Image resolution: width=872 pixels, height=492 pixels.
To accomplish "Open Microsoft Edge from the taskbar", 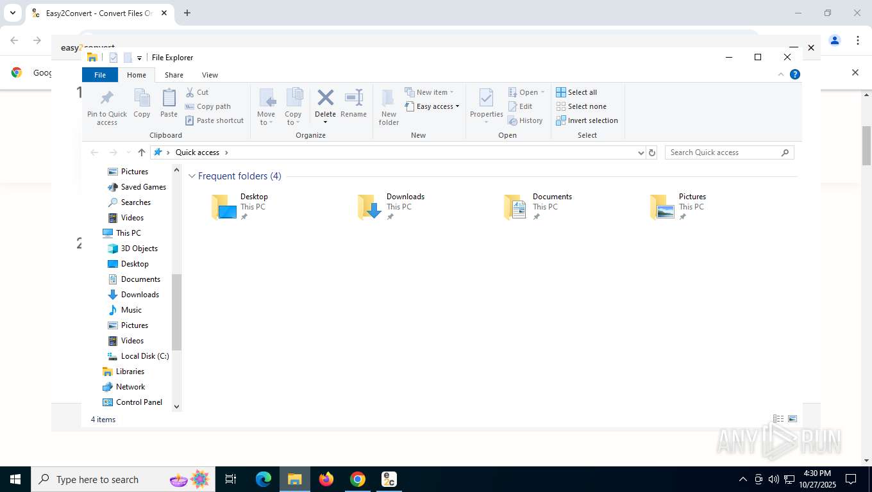I will coord(264,479).
